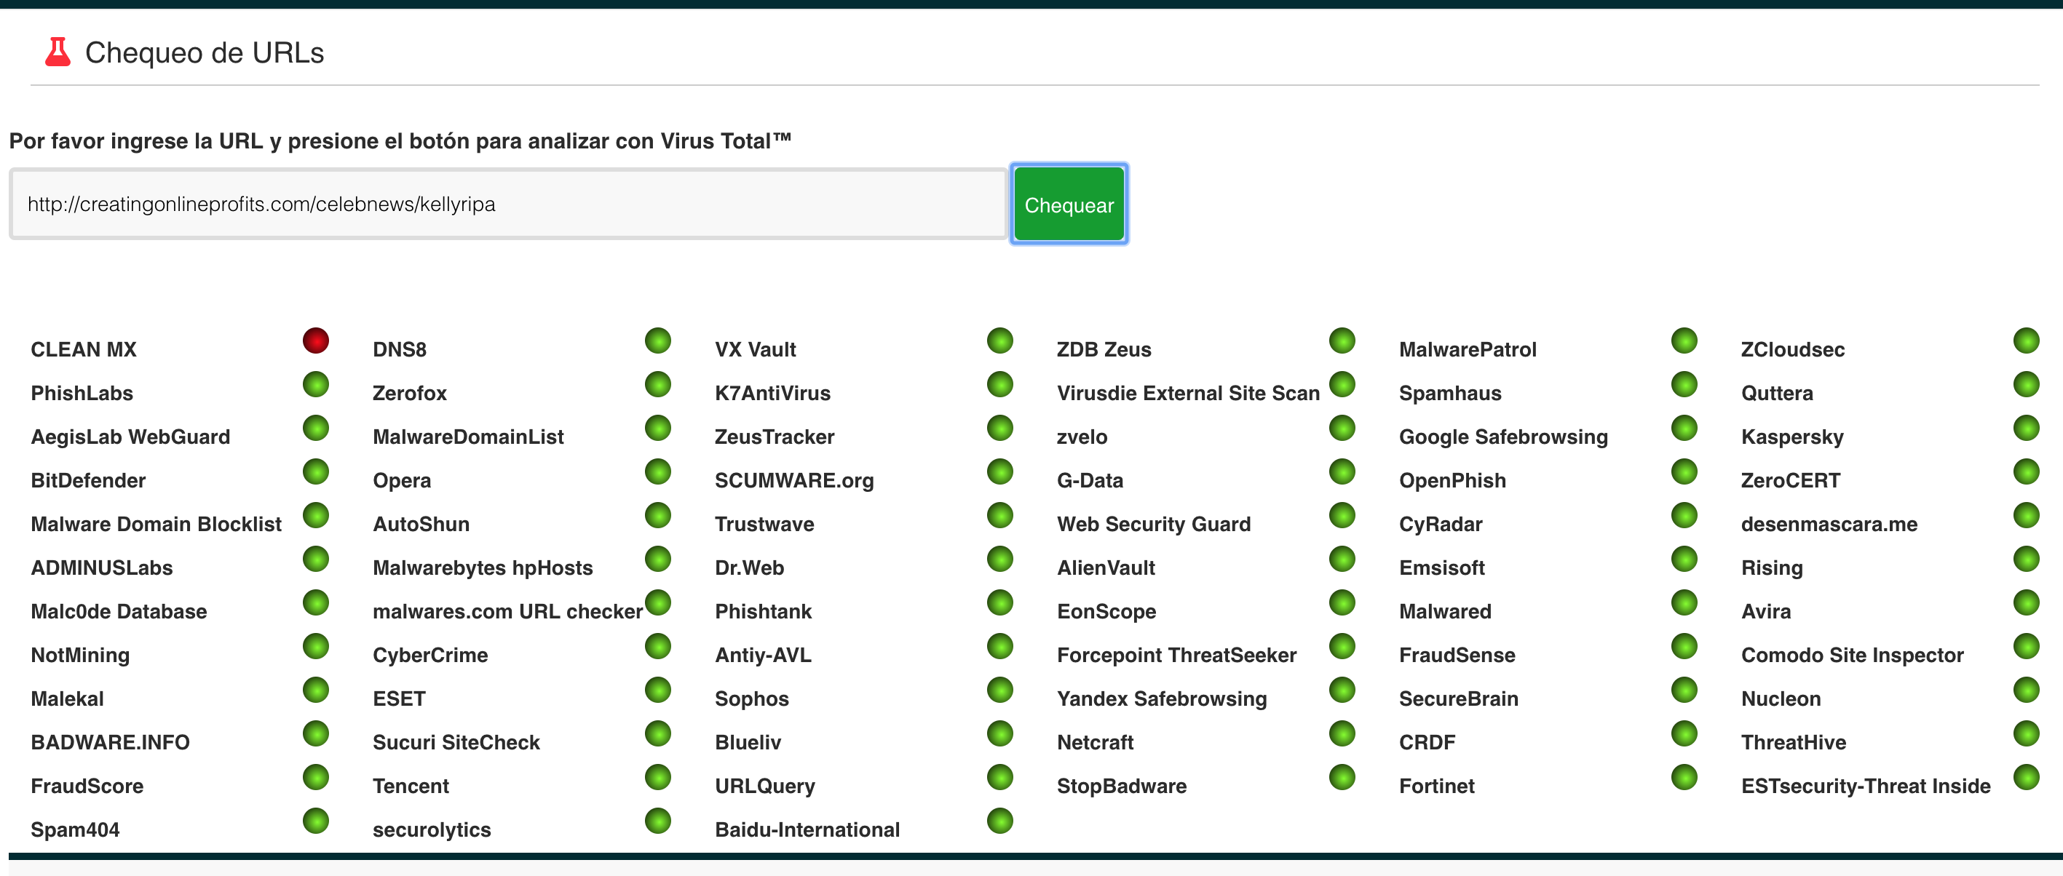Click the green status dot for Kaspersky
Image resolution: width=2063 pixels, height=876 pixels.
point(2026,428)
